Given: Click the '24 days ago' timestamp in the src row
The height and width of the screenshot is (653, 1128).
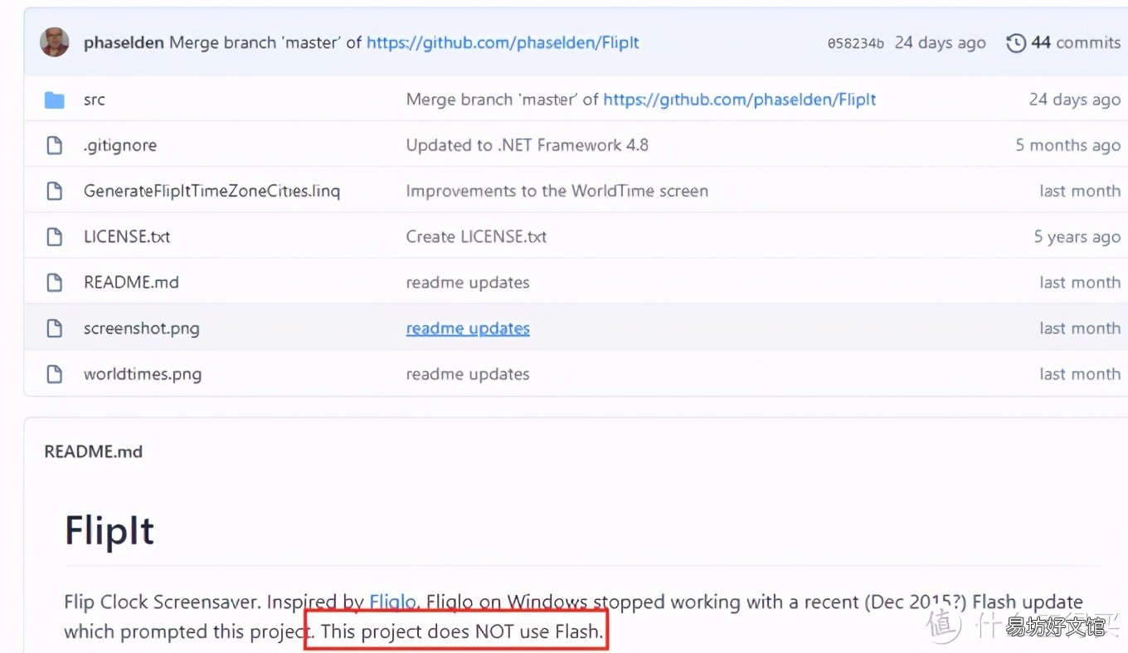Looking at the screenshot, I should 1075,100.
